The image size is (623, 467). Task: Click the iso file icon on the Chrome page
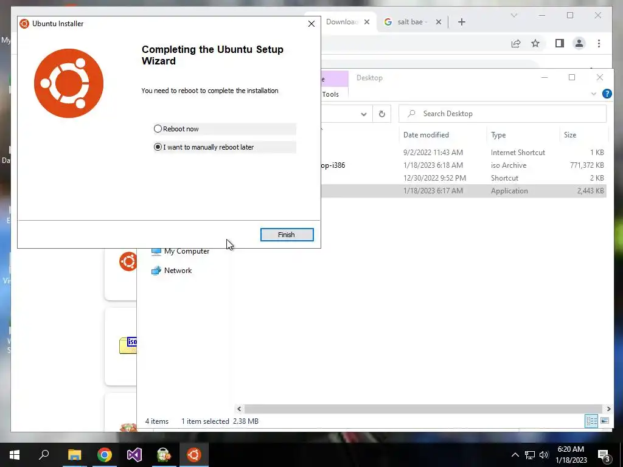(128, 345)
